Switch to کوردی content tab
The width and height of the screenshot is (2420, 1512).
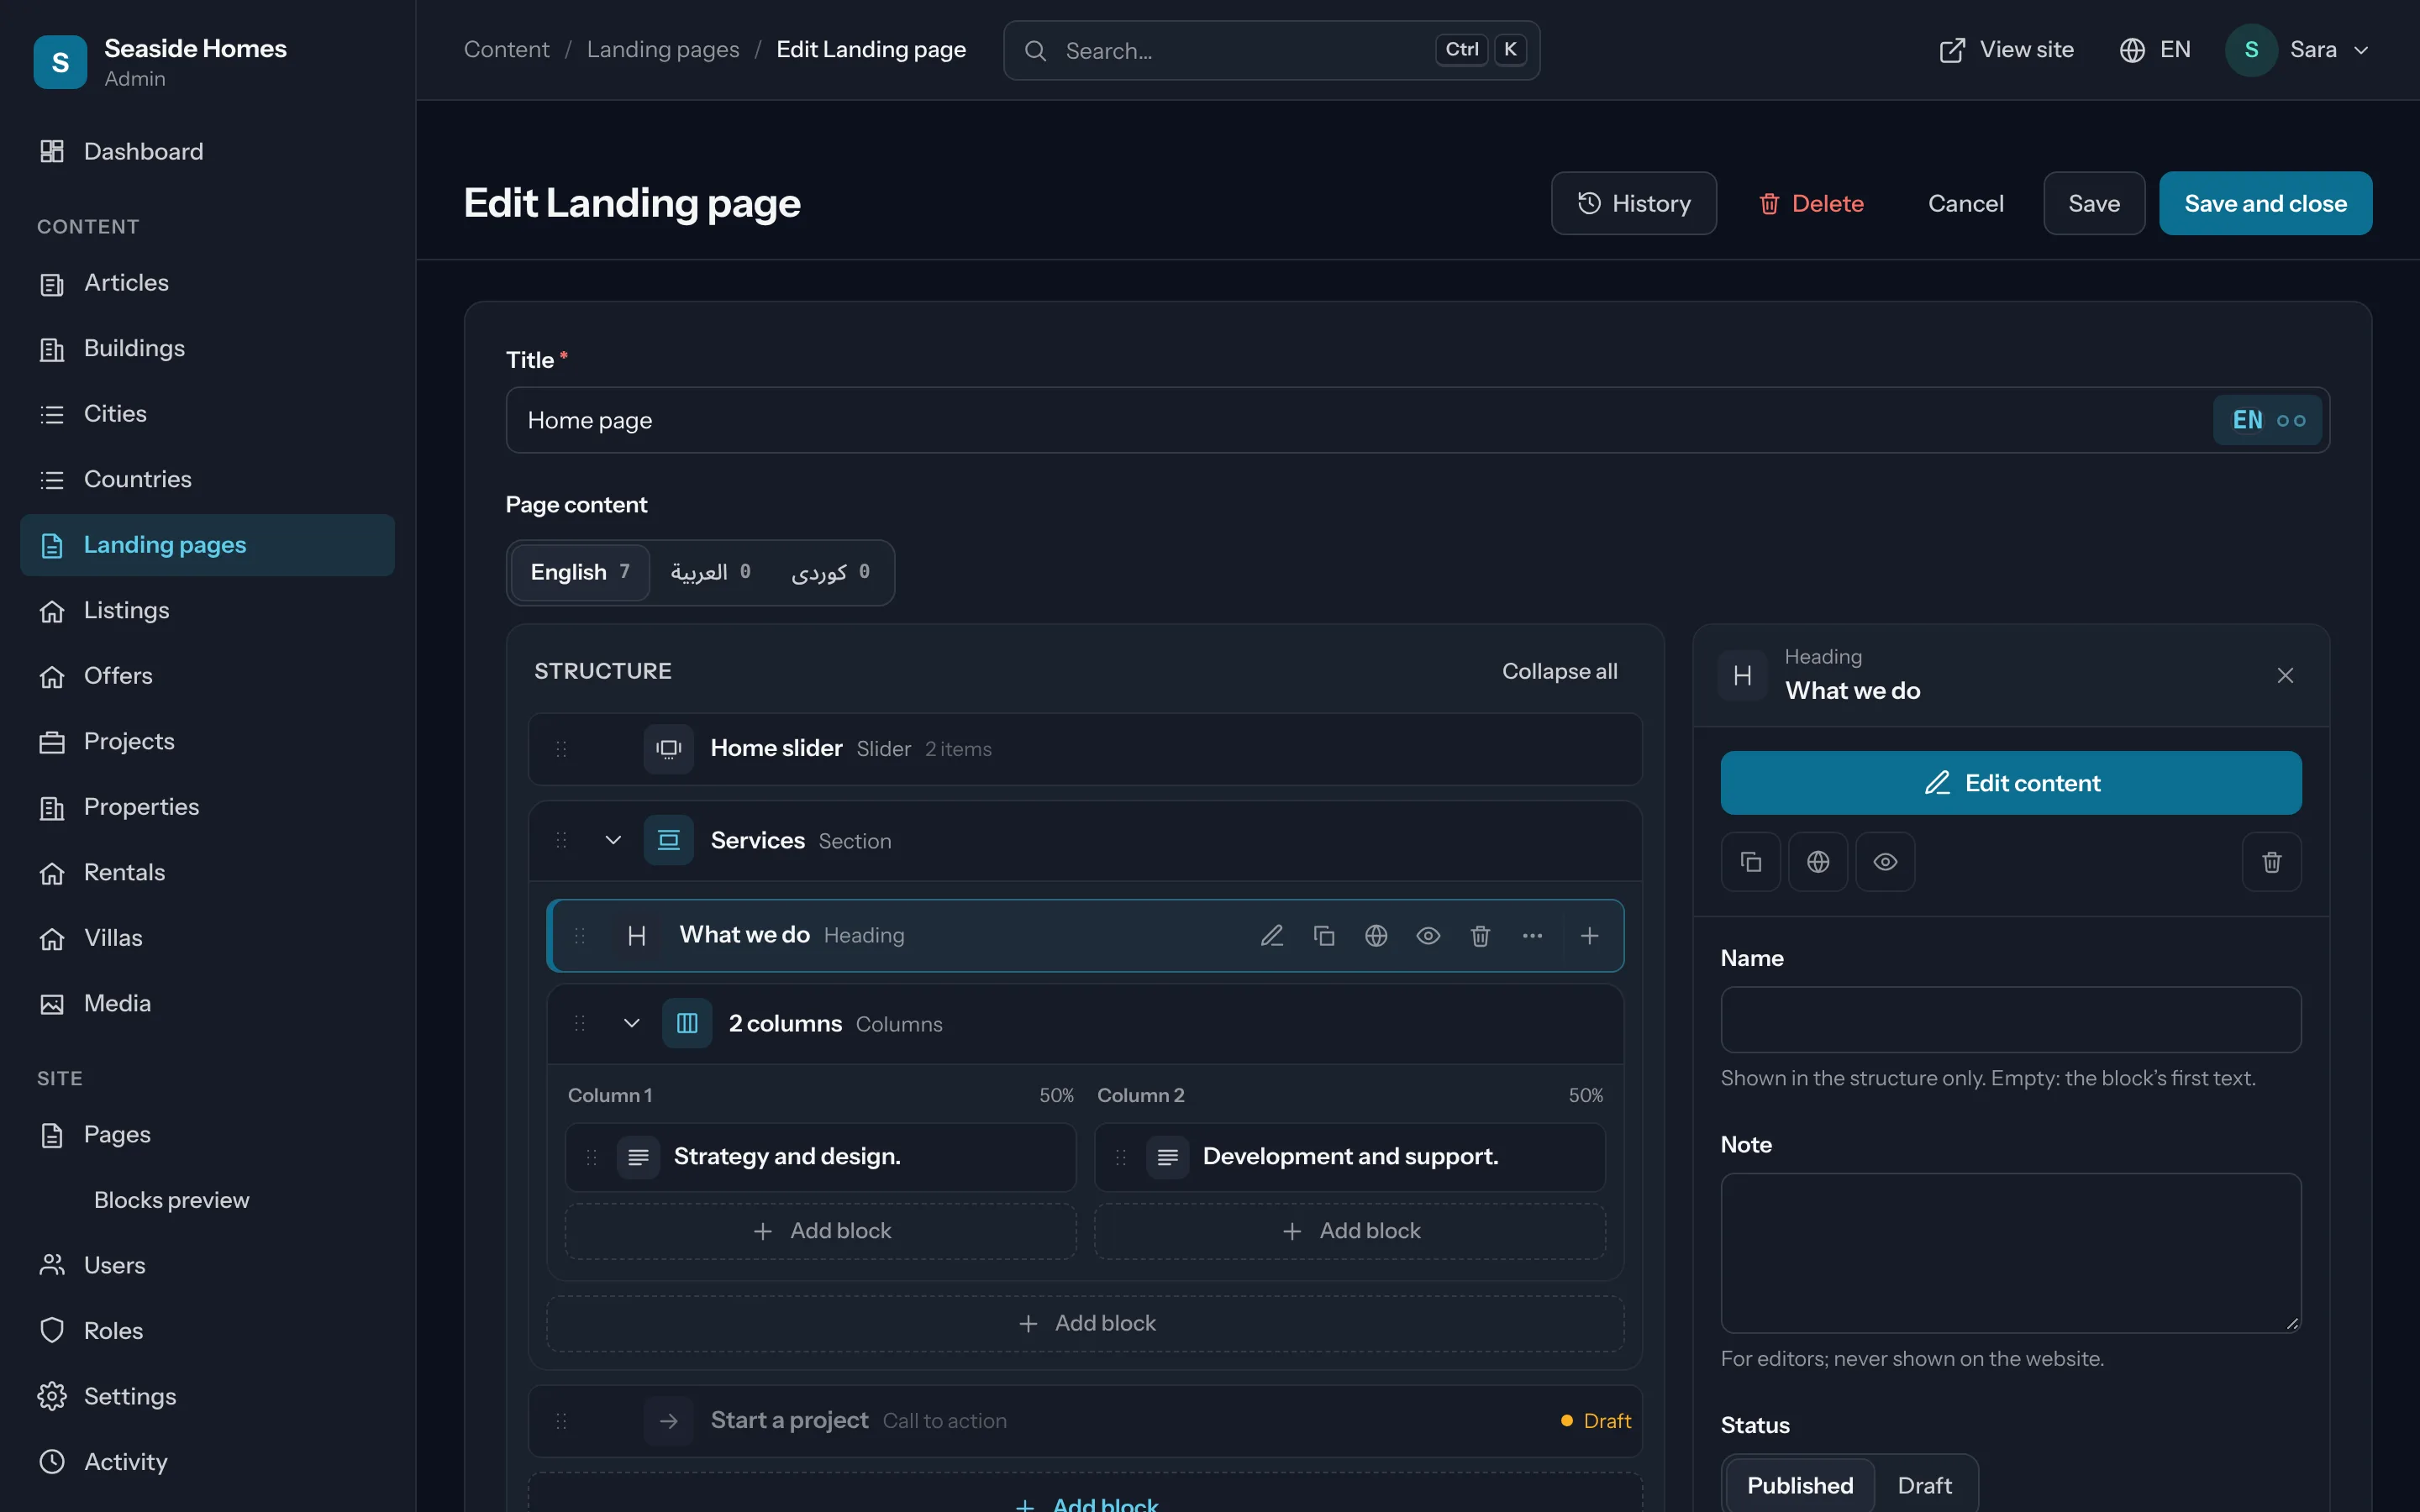click(x=830, y=572)
